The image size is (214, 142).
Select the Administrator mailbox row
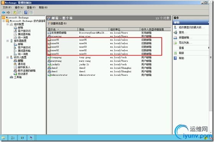pyautogui.click(x=109, y=75)
